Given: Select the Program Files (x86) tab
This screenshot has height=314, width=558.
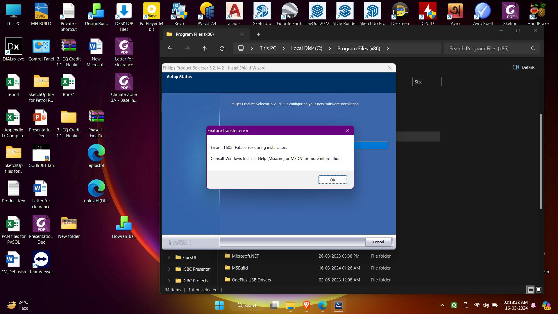Looking at the screenshot, I should click(195, 34).
